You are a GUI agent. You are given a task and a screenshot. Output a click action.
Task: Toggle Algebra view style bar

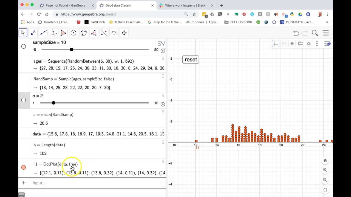point(161,44)
